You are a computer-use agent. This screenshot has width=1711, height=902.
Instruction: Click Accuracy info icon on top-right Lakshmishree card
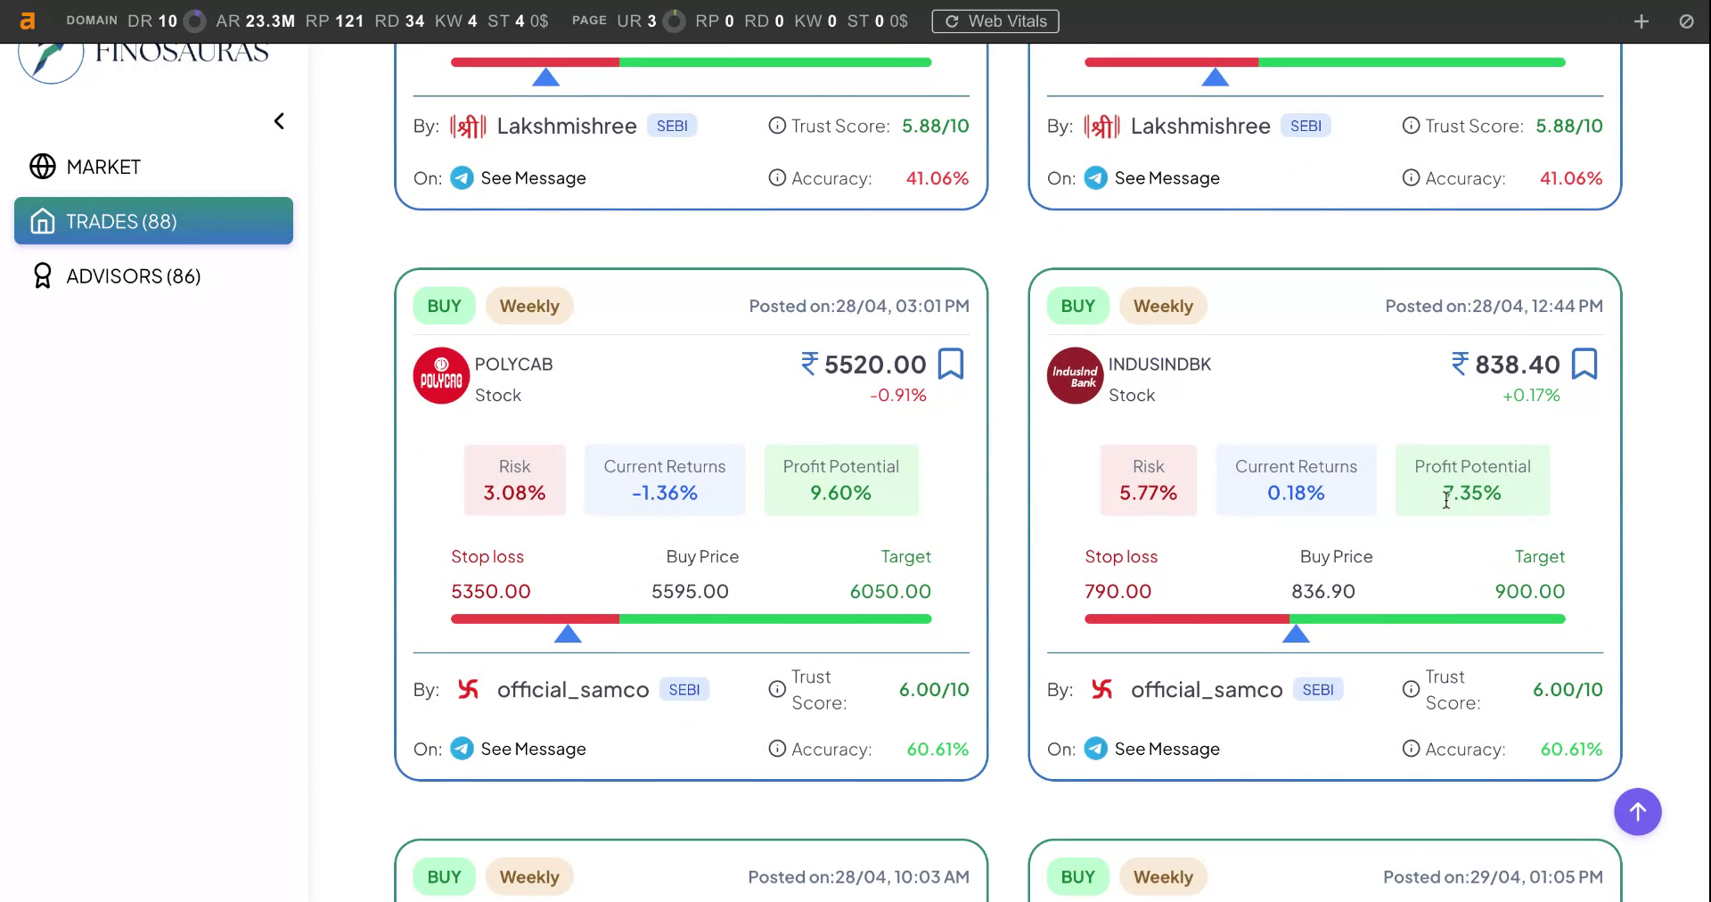(x=1411, y=178)
